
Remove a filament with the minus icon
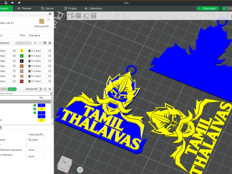(x=40, y=43)
